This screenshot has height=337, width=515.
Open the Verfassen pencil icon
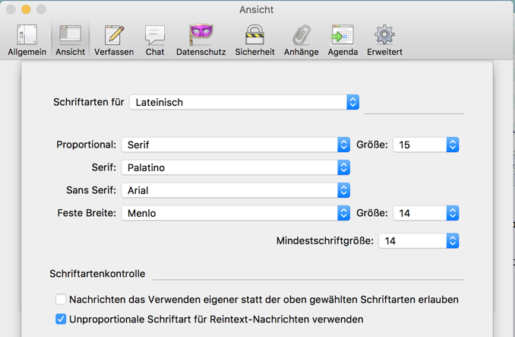click(x=114, y=40)
